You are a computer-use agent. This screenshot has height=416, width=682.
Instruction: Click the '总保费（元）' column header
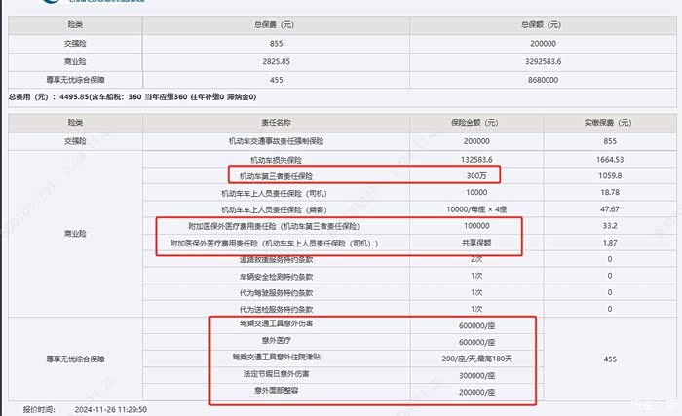tap(275, 25)
